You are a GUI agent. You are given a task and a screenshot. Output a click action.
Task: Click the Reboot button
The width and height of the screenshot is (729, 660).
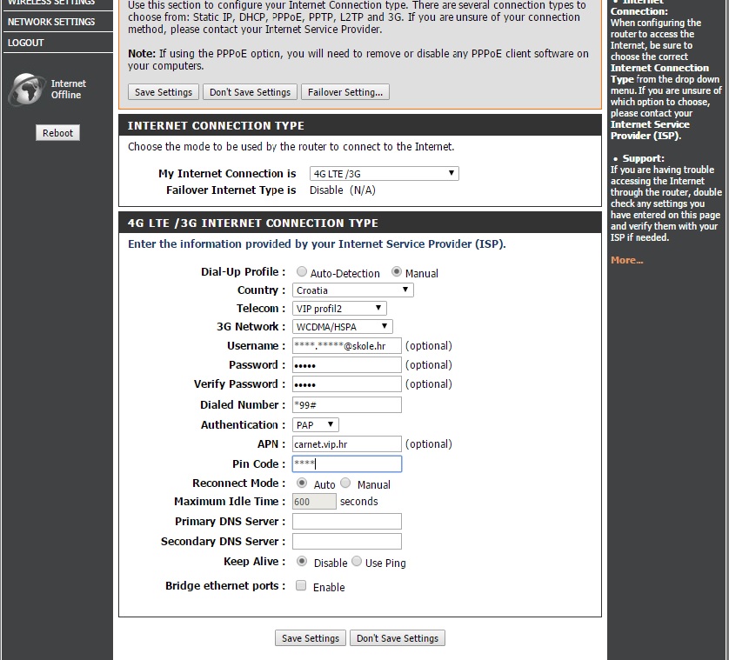tap(58, 133)
